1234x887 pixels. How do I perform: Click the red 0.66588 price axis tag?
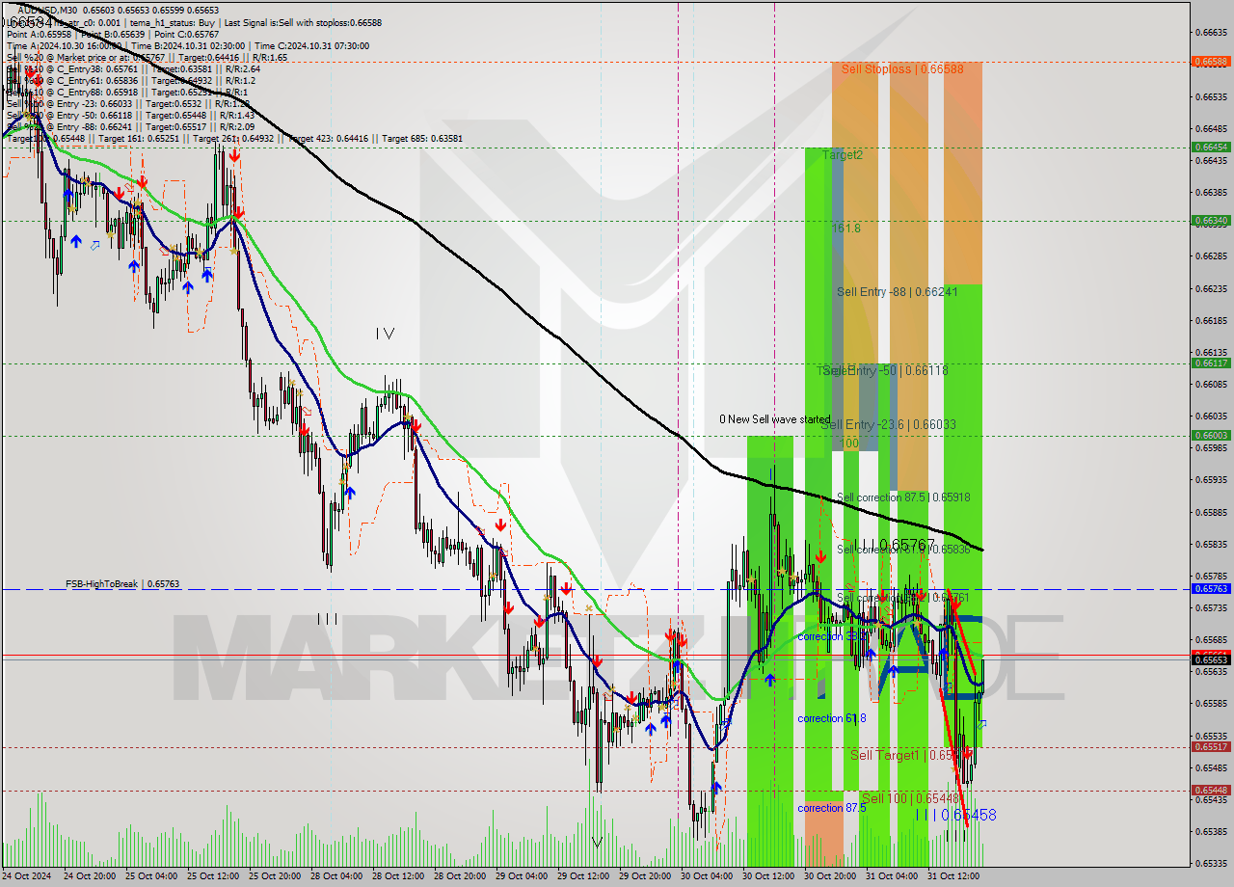1211,61
